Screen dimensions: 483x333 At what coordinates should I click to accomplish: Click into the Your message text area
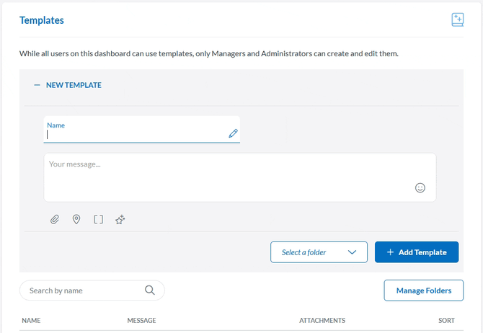tap(231, 176)
